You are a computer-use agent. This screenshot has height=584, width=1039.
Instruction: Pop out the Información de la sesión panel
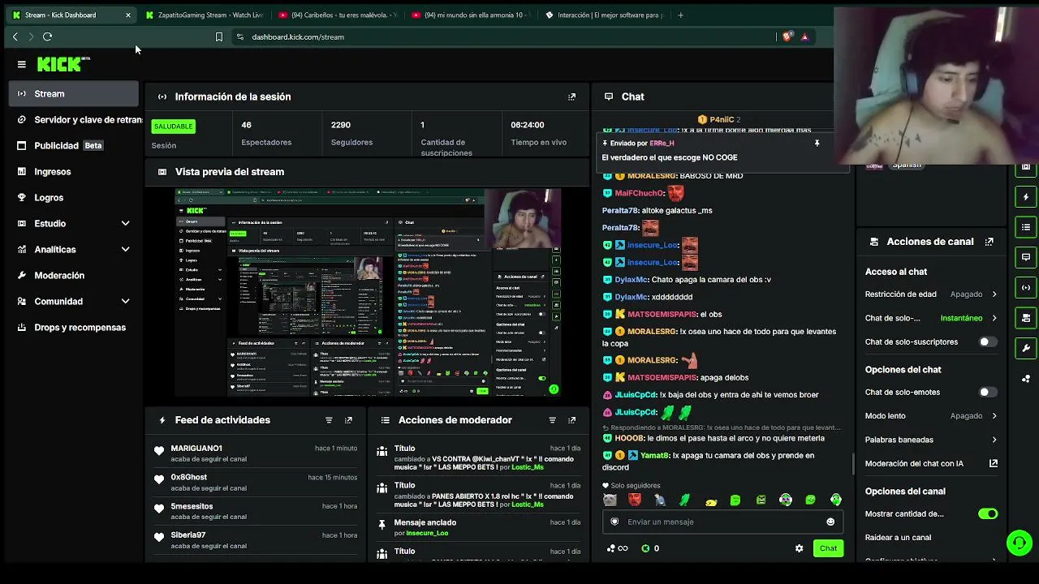click(572, 97)
